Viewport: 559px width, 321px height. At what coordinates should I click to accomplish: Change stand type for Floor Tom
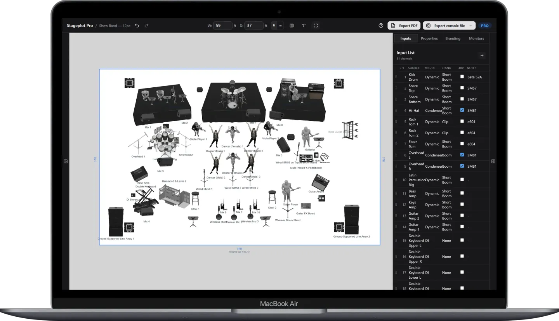point(447,144)
